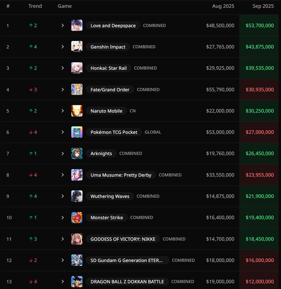The height and width of the screenshot is (289, 281).
Task: Open the GODDESS OF VICTORY: NIKKE icon
Action: tap(77, 239)
